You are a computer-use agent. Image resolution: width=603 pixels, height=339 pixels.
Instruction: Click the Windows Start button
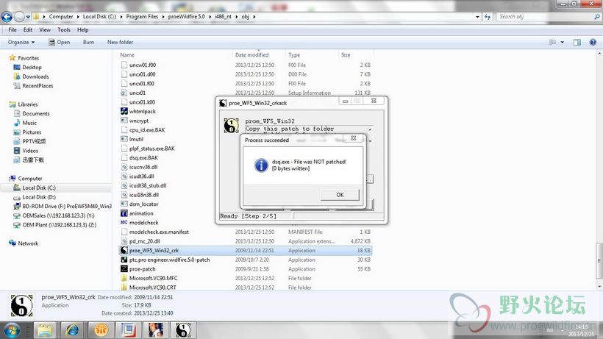pos(12,330)
